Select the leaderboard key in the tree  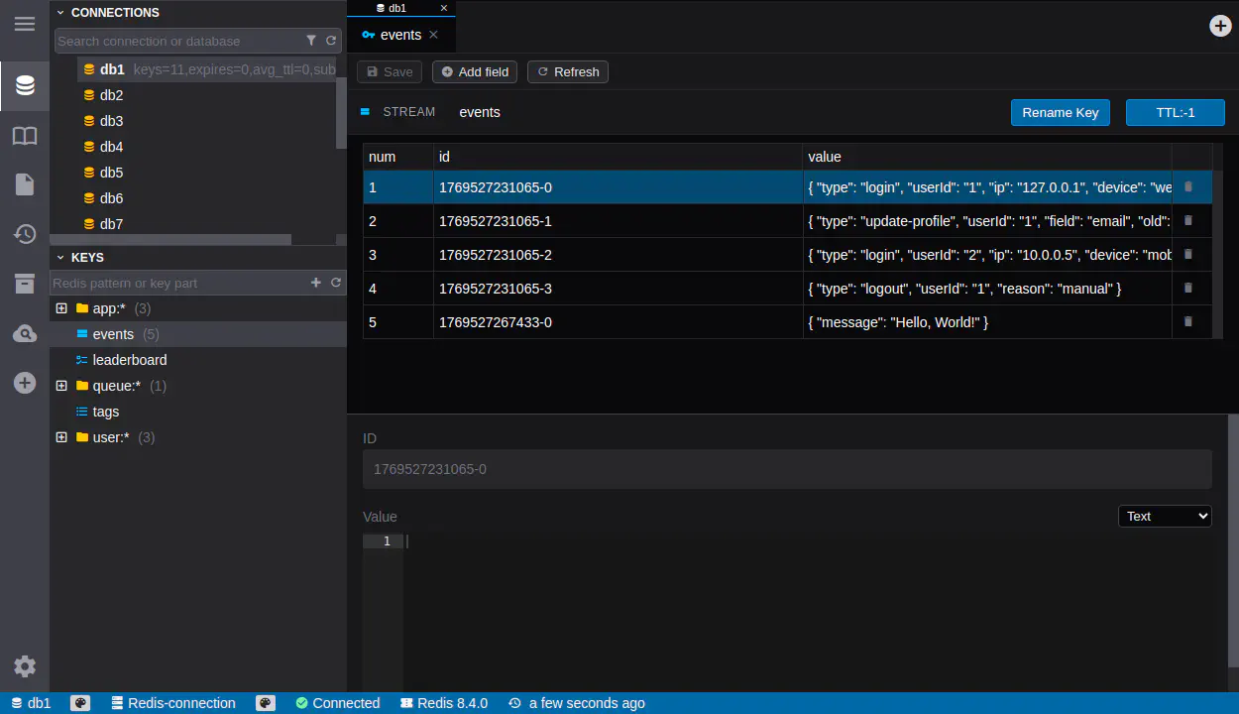[x=129, y=360]
